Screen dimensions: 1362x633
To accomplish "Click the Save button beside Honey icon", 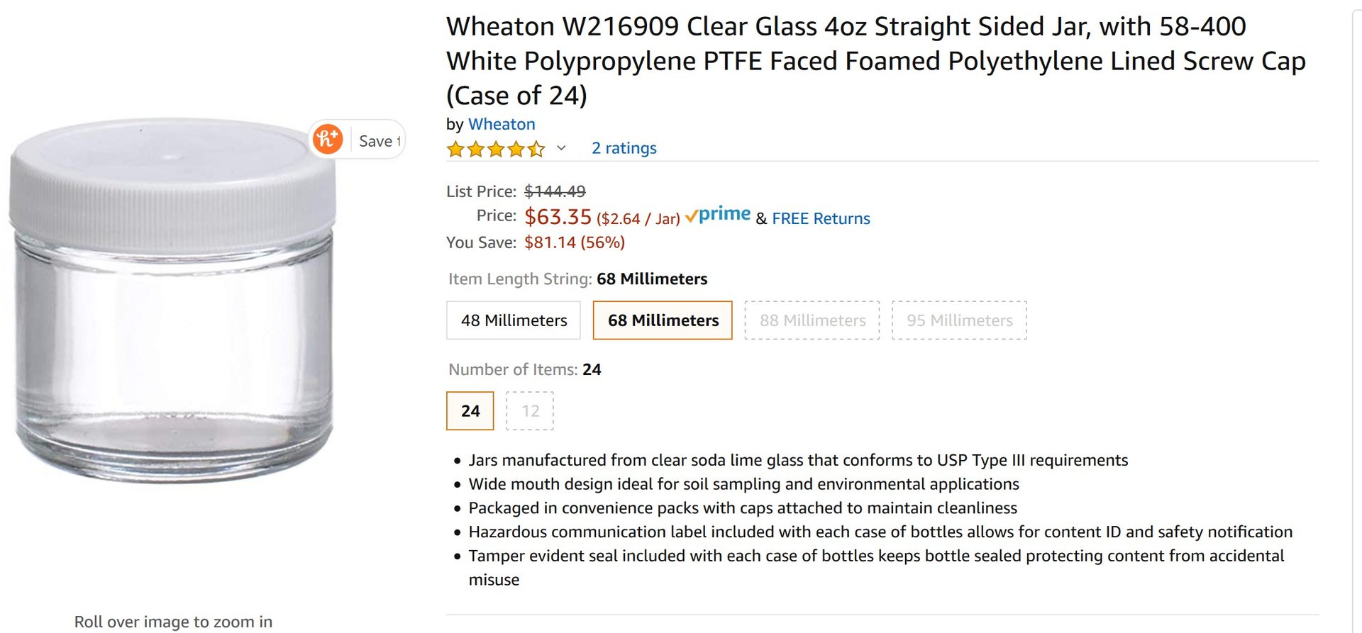I will coord(379,141).
